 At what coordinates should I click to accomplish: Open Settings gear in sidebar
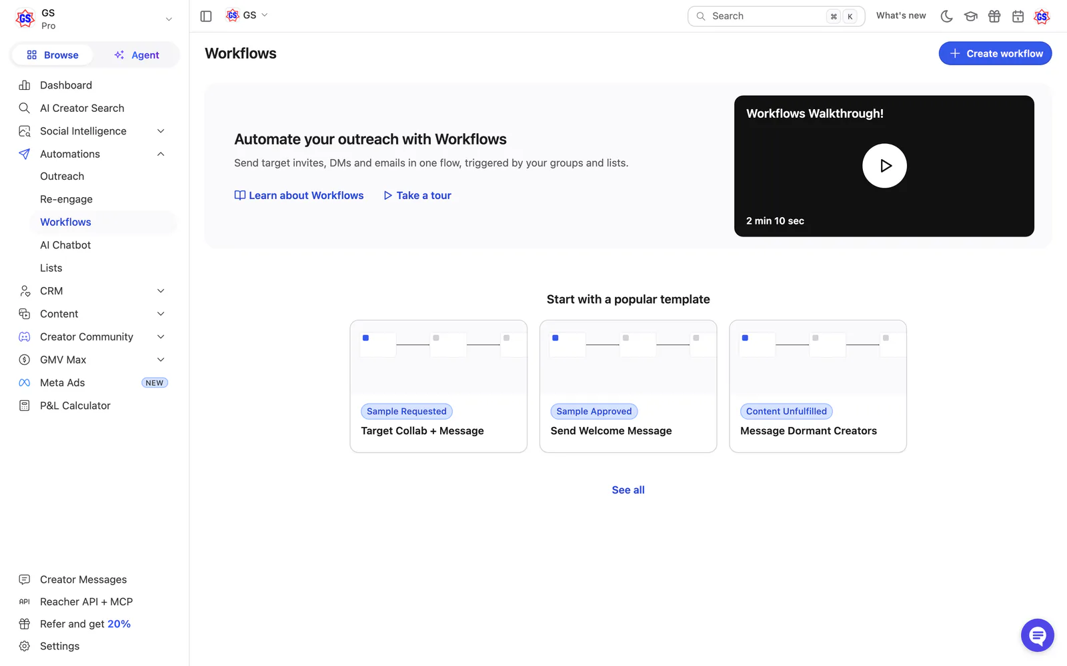click(25, 646)
